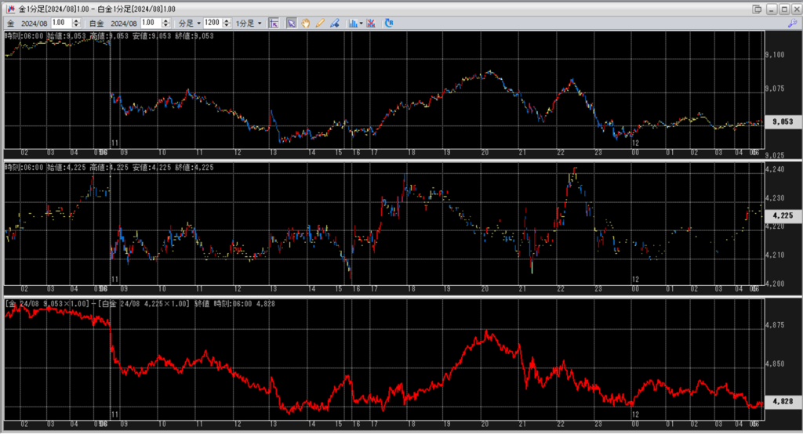Click the detach window icon in title bar
The width and height of the screenshot is (803, 434).
click(x=757, y=9)
